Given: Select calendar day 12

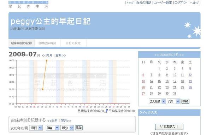Looking at the screenshot, I should [190, 75].
